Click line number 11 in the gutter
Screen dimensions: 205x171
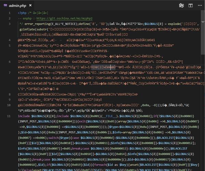coord(9,116)
